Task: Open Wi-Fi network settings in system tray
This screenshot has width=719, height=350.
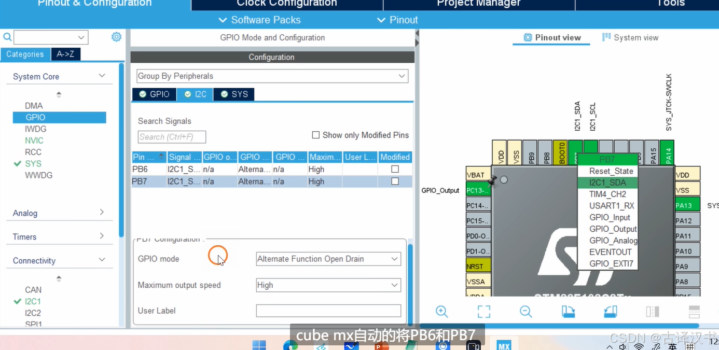Action: [639, 346]
